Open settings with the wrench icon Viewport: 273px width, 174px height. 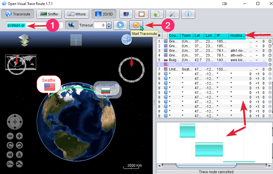tap(173, 14)
